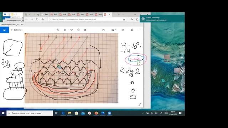Viewport: 228px width, 128px height.
Task: Open Photos app from the taskbar
Action: point(103,113)
